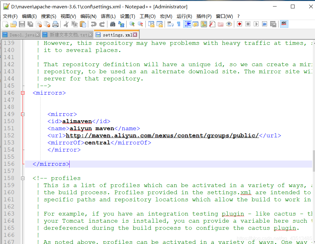Collapse the profiles comment fold at line 158
This screenshot has width=315, height=244.
[x=23, y=178]
